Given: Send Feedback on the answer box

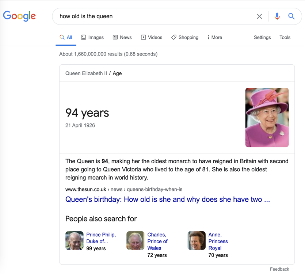Looking at the screenshot, I should click(x=279, y=269).
